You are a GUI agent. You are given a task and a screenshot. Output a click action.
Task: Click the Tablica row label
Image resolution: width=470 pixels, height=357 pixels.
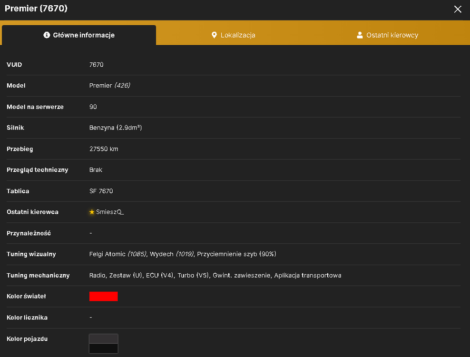pos(18,191)
